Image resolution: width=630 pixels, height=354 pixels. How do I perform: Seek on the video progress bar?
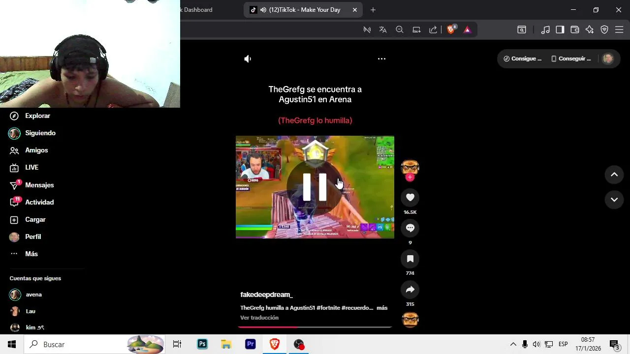315,327
